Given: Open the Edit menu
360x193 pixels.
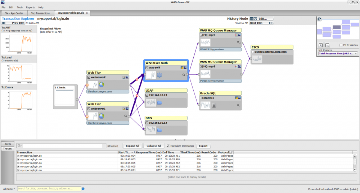Looking at the screenshot, I should click(x=11, y=7).
